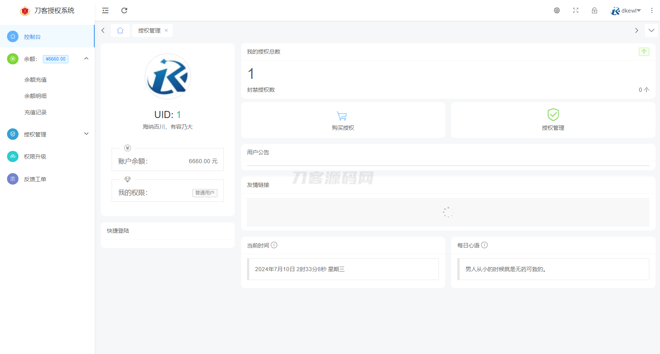
Task: Click the 授权管理 shield icon
Action: 553,115
